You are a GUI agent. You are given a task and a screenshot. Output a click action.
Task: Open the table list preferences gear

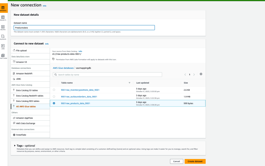pos(201,74)
